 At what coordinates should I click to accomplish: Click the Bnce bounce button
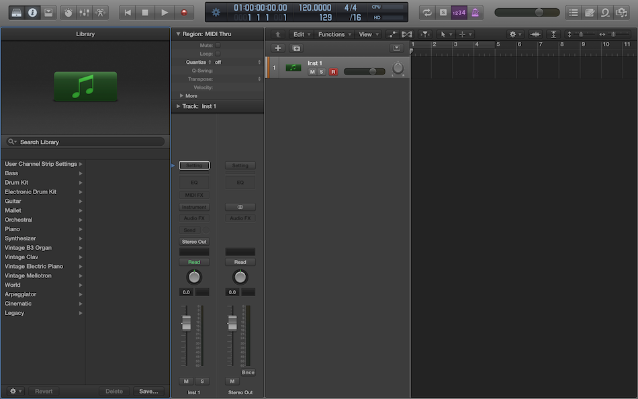coord(248,372)
